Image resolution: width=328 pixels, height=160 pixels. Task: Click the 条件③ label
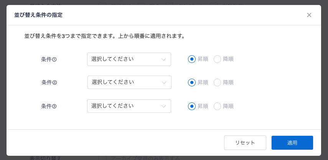(x=49, y=106)
